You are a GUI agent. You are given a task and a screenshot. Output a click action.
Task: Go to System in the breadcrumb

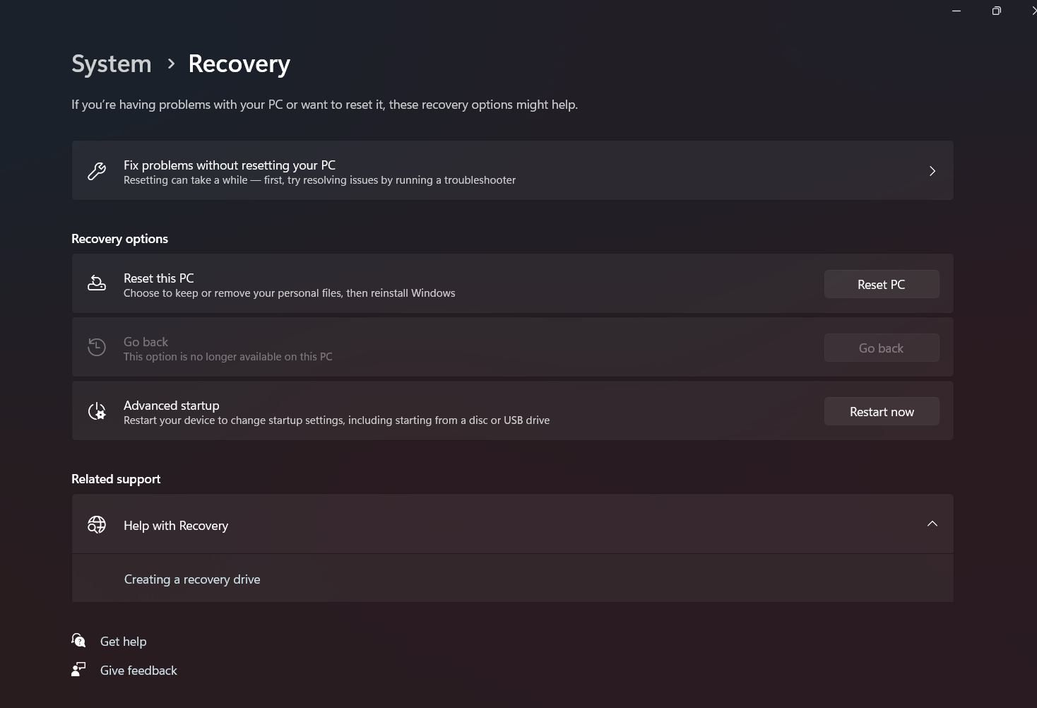pos(112,64)
